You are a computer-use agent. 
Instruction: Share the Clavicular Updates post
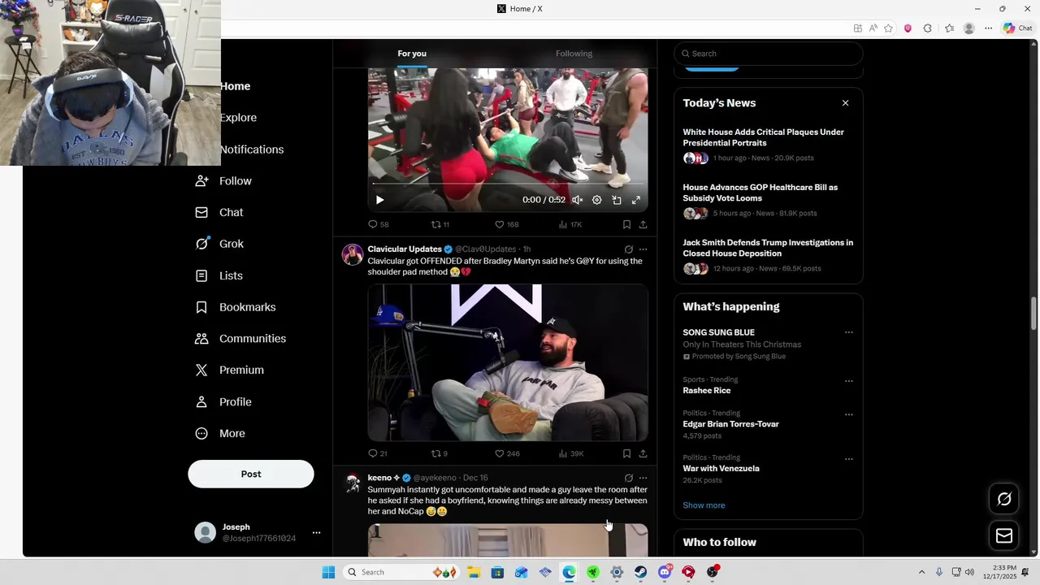click(643, 453)
